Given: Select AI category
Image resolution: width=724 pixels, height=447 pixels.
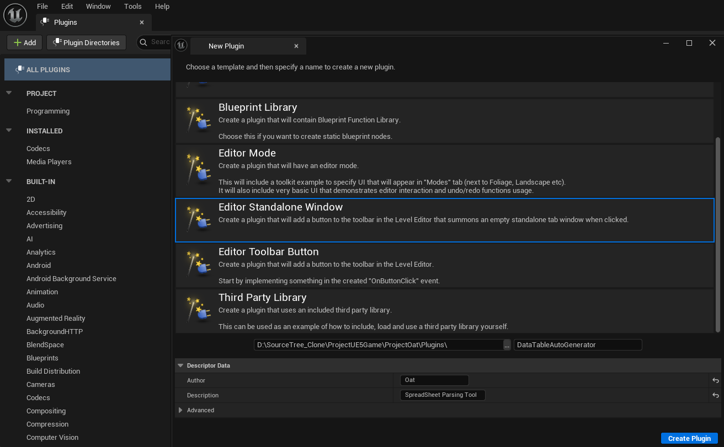Looking at the screenshot, I should (30, 239).
